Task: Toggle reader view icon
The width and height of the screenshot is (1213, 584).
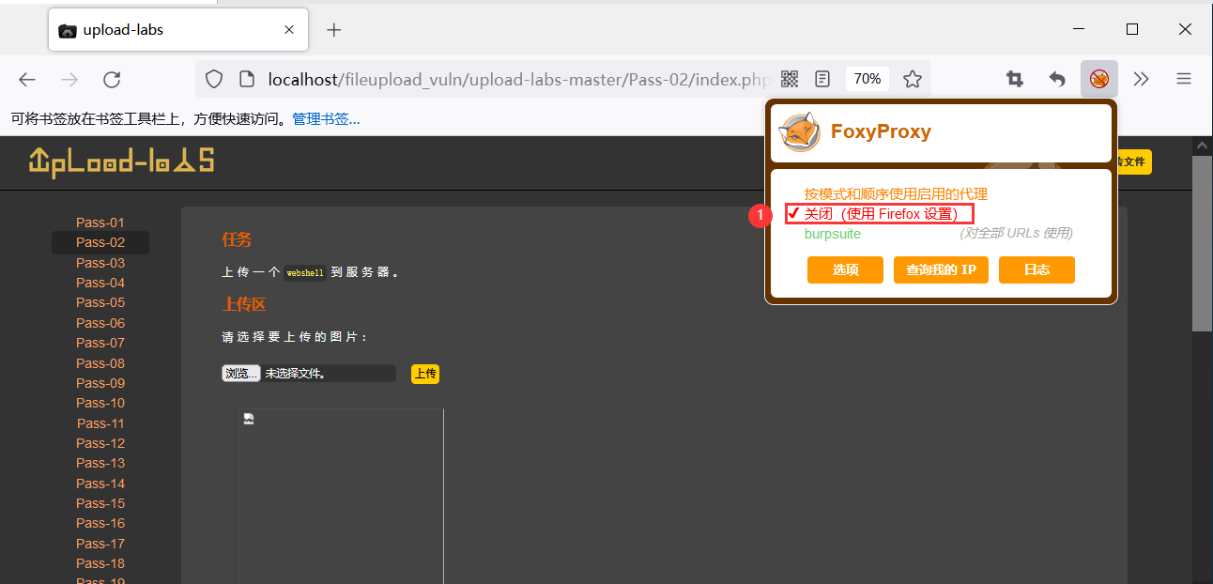Action: pyautogui.click(x=822, y=79)
